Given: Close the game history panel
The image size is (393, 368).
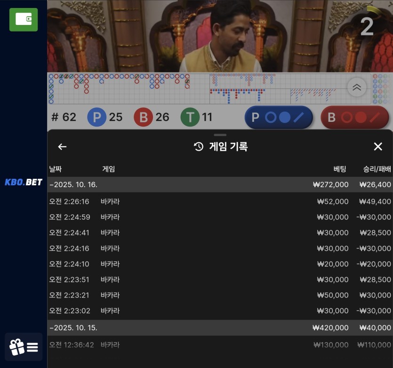Looking at the screenshot, I should click(378, 147).
